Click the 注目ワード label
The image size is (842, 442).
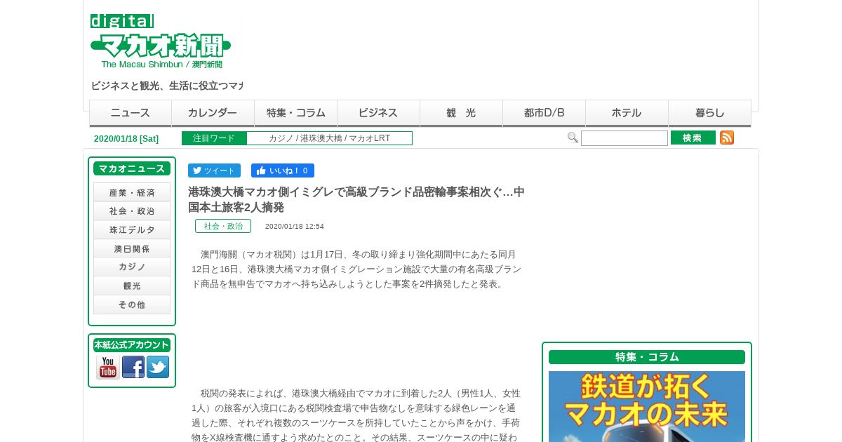pyautogui.click(x=214, y=138)
